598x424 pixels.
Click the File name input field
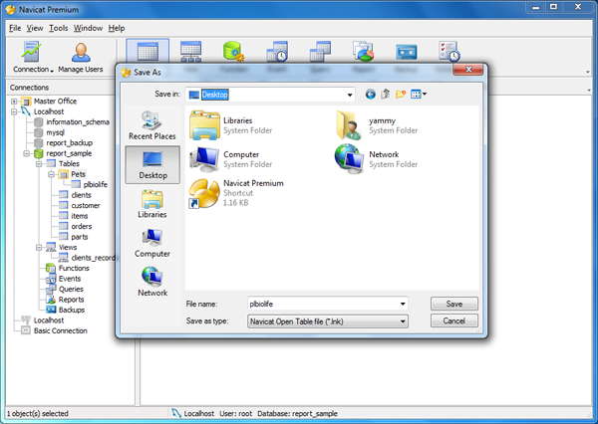(323, 304)
